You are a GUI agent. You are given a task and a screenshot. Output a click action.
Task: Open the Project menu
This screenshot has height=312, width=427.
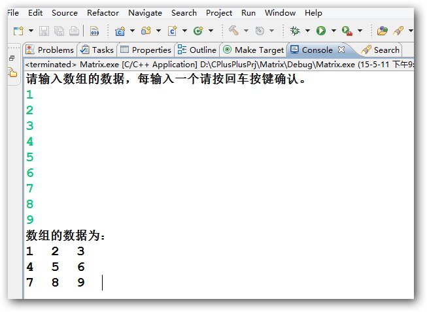219,13
